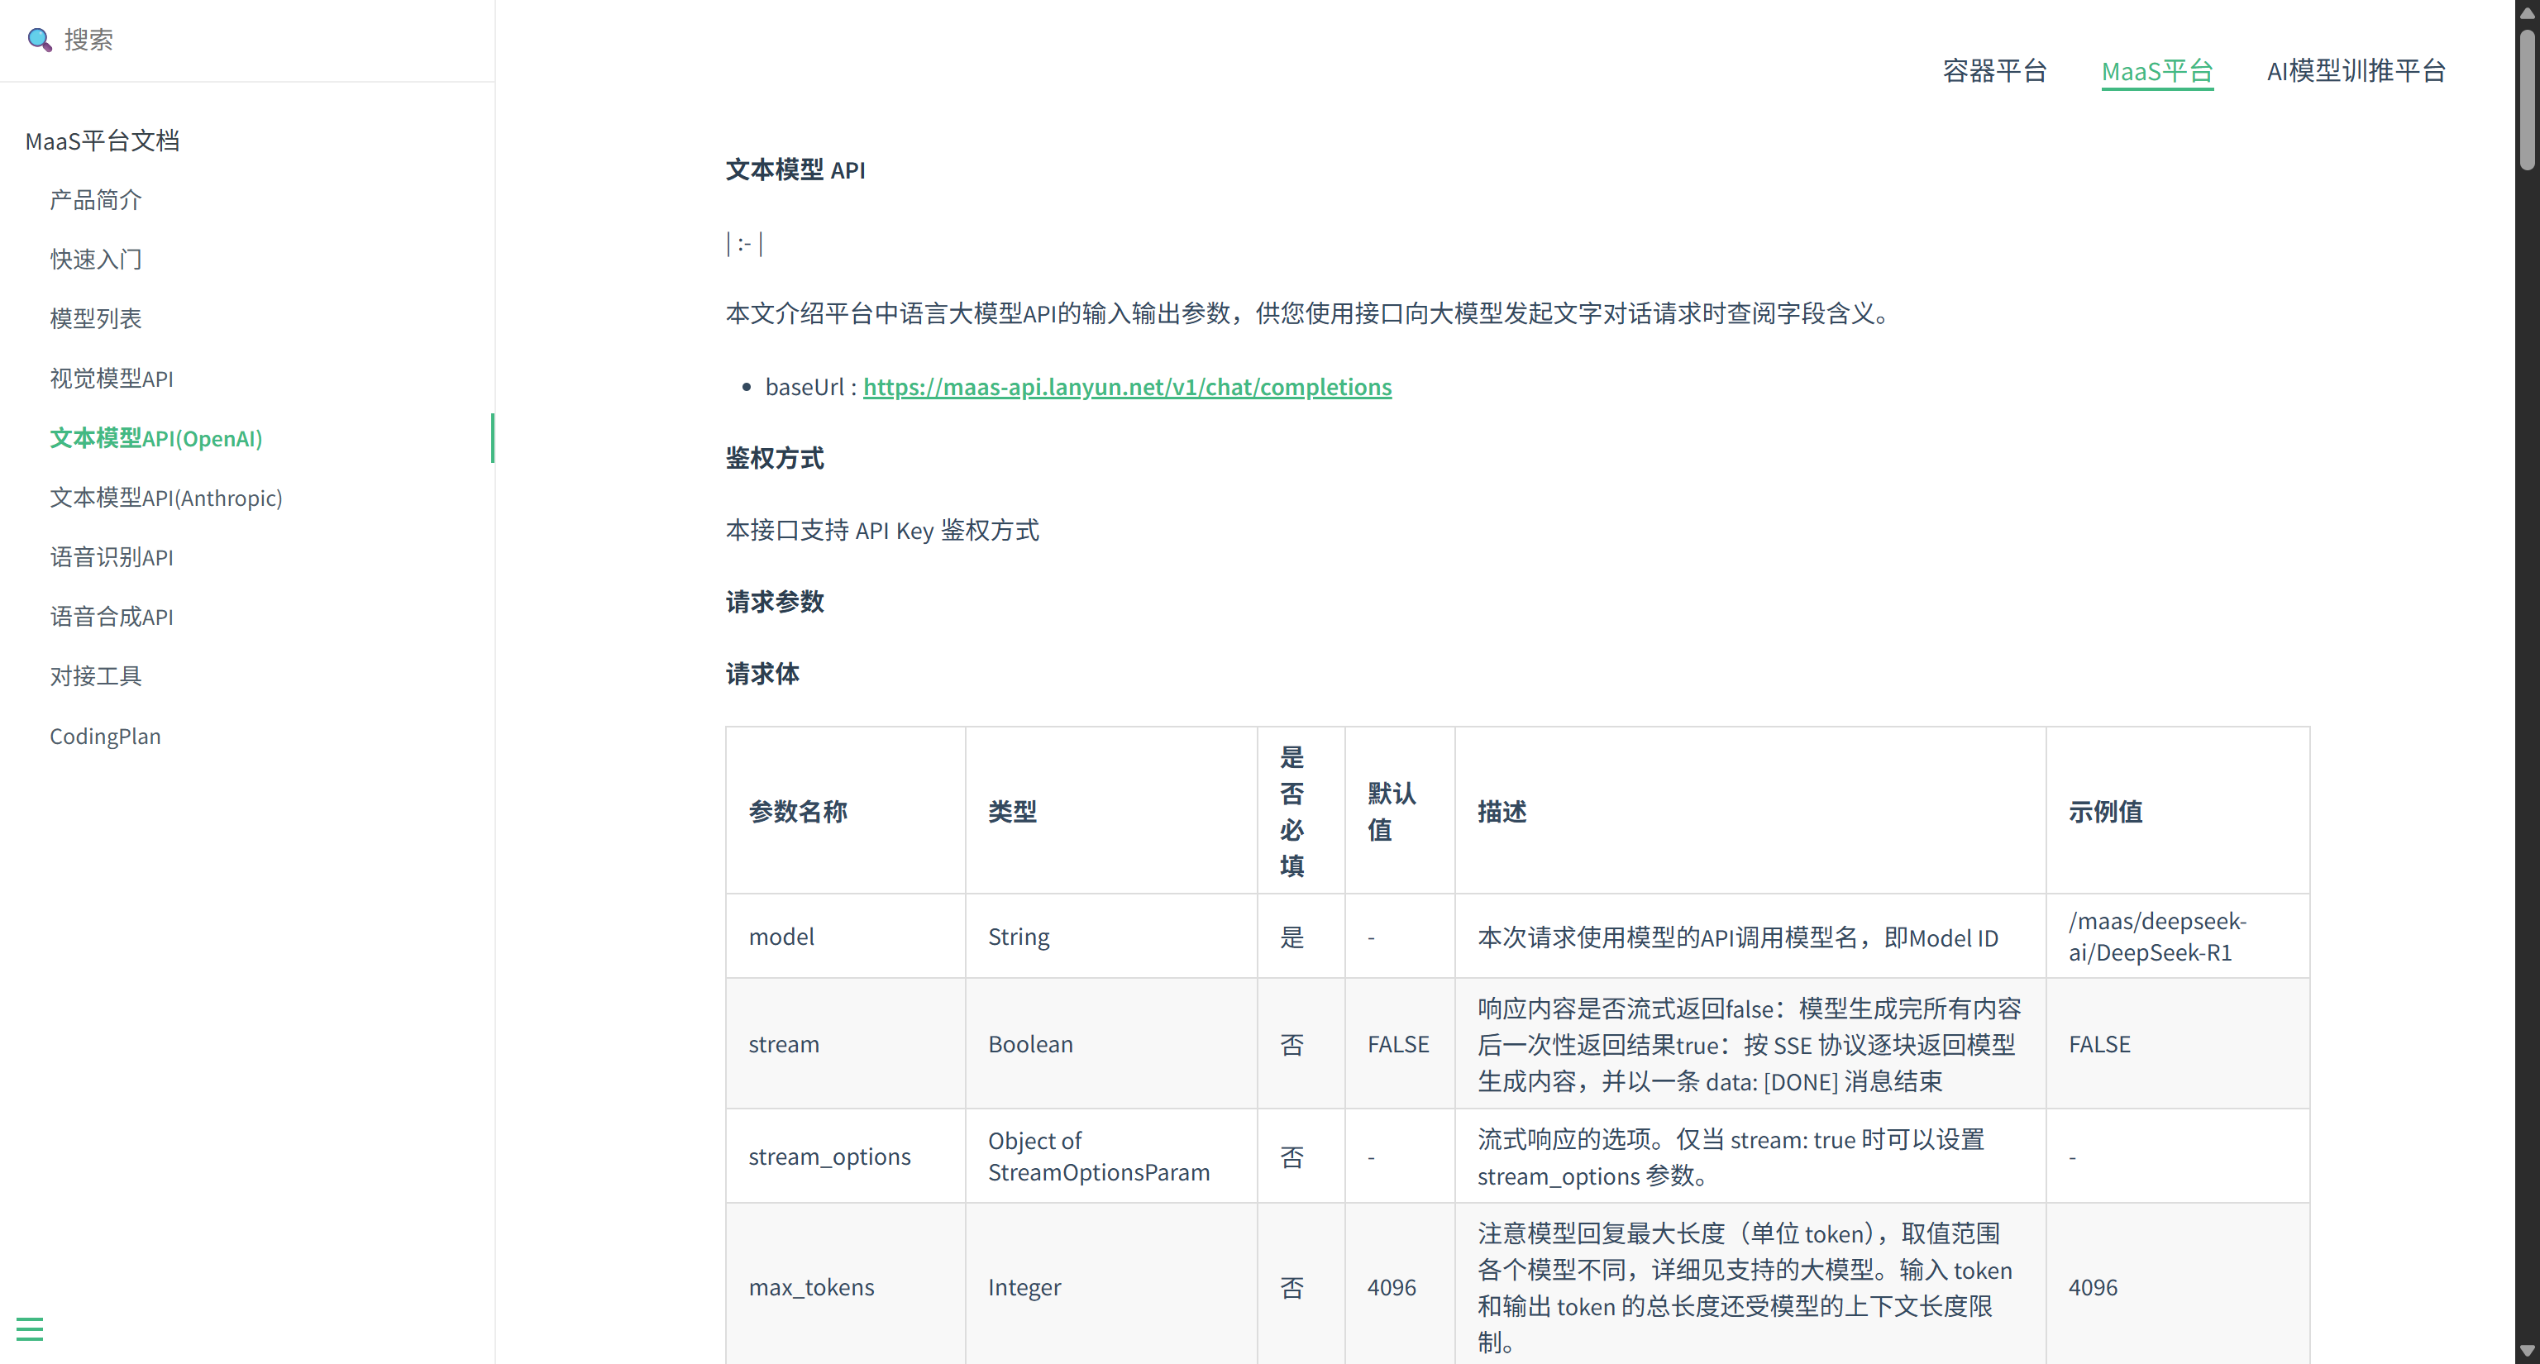Navigate to 视觉模型API doc
Screen dimensions: 2540x1364
coord(112,379)
